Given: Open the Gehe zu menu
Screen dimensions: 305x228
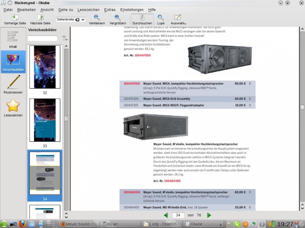Looking at the screenshot, I should coord(66,10).
